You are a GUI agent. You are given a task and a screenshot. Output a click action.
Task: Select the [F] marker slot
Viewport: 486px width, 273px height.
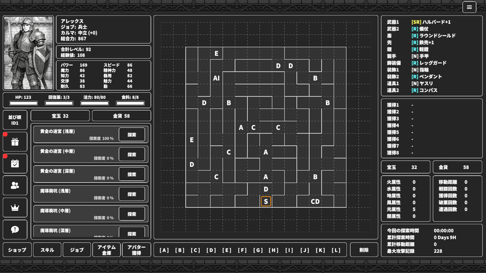[x=242, y=250]
